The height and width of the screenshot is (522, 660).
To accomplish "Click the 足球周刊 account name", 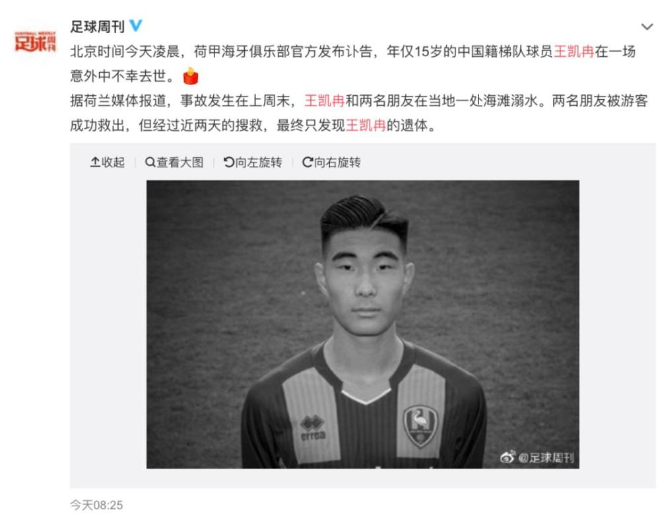I will (97, 27).
